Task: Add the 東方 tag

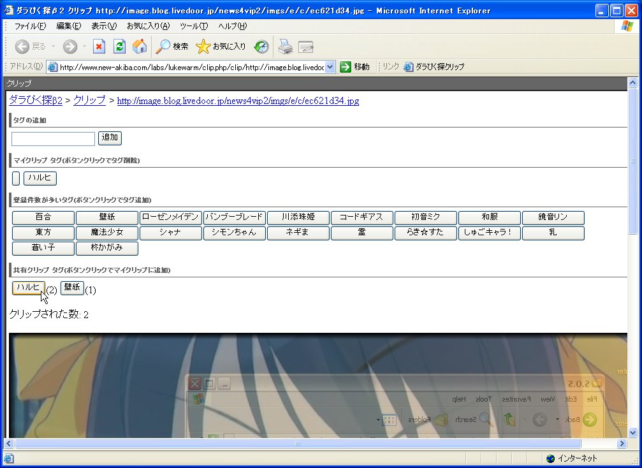Action: click(43, 233)
